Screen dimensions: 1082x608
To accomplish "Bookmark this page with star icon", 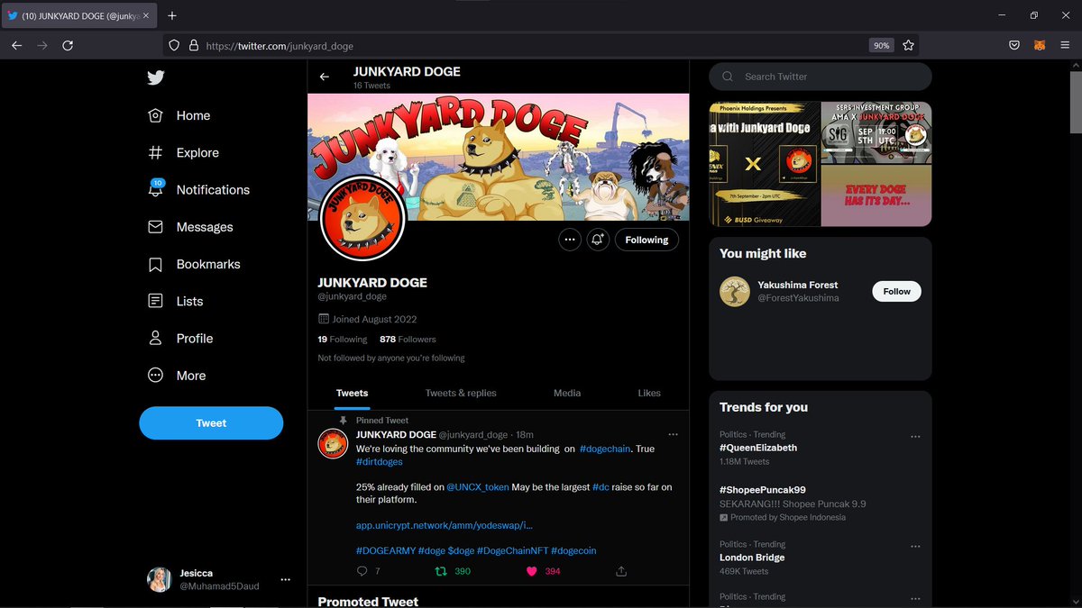I will point(909,45).
